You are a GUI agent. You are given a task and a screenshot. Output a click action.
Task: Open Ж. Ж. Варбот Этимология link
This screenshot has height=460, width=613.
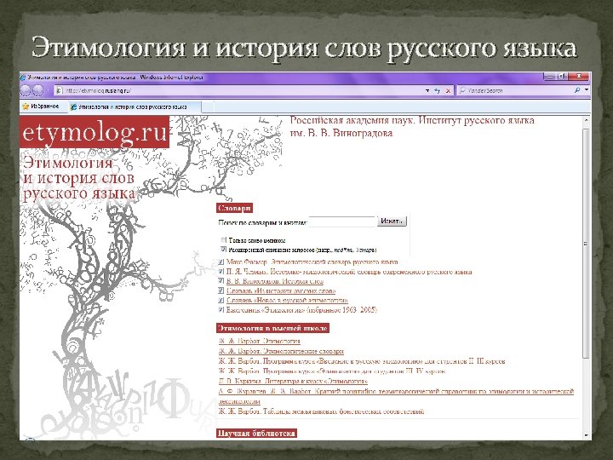click(260, 341)
